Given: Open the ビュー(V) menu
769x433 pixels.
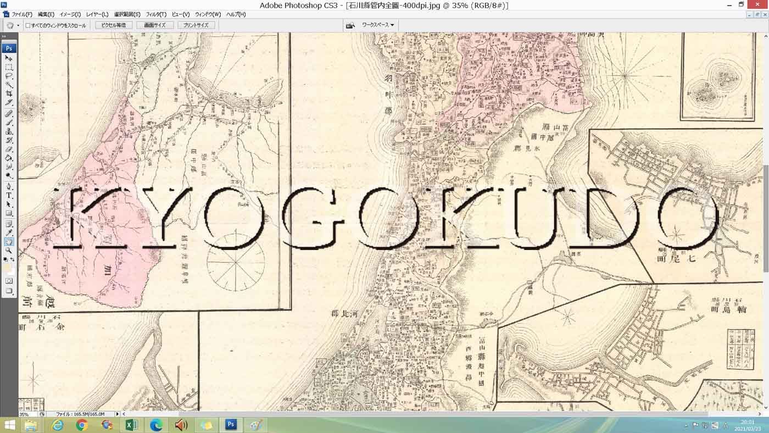Looking at the screenshot, I should [x=181, y=14].
